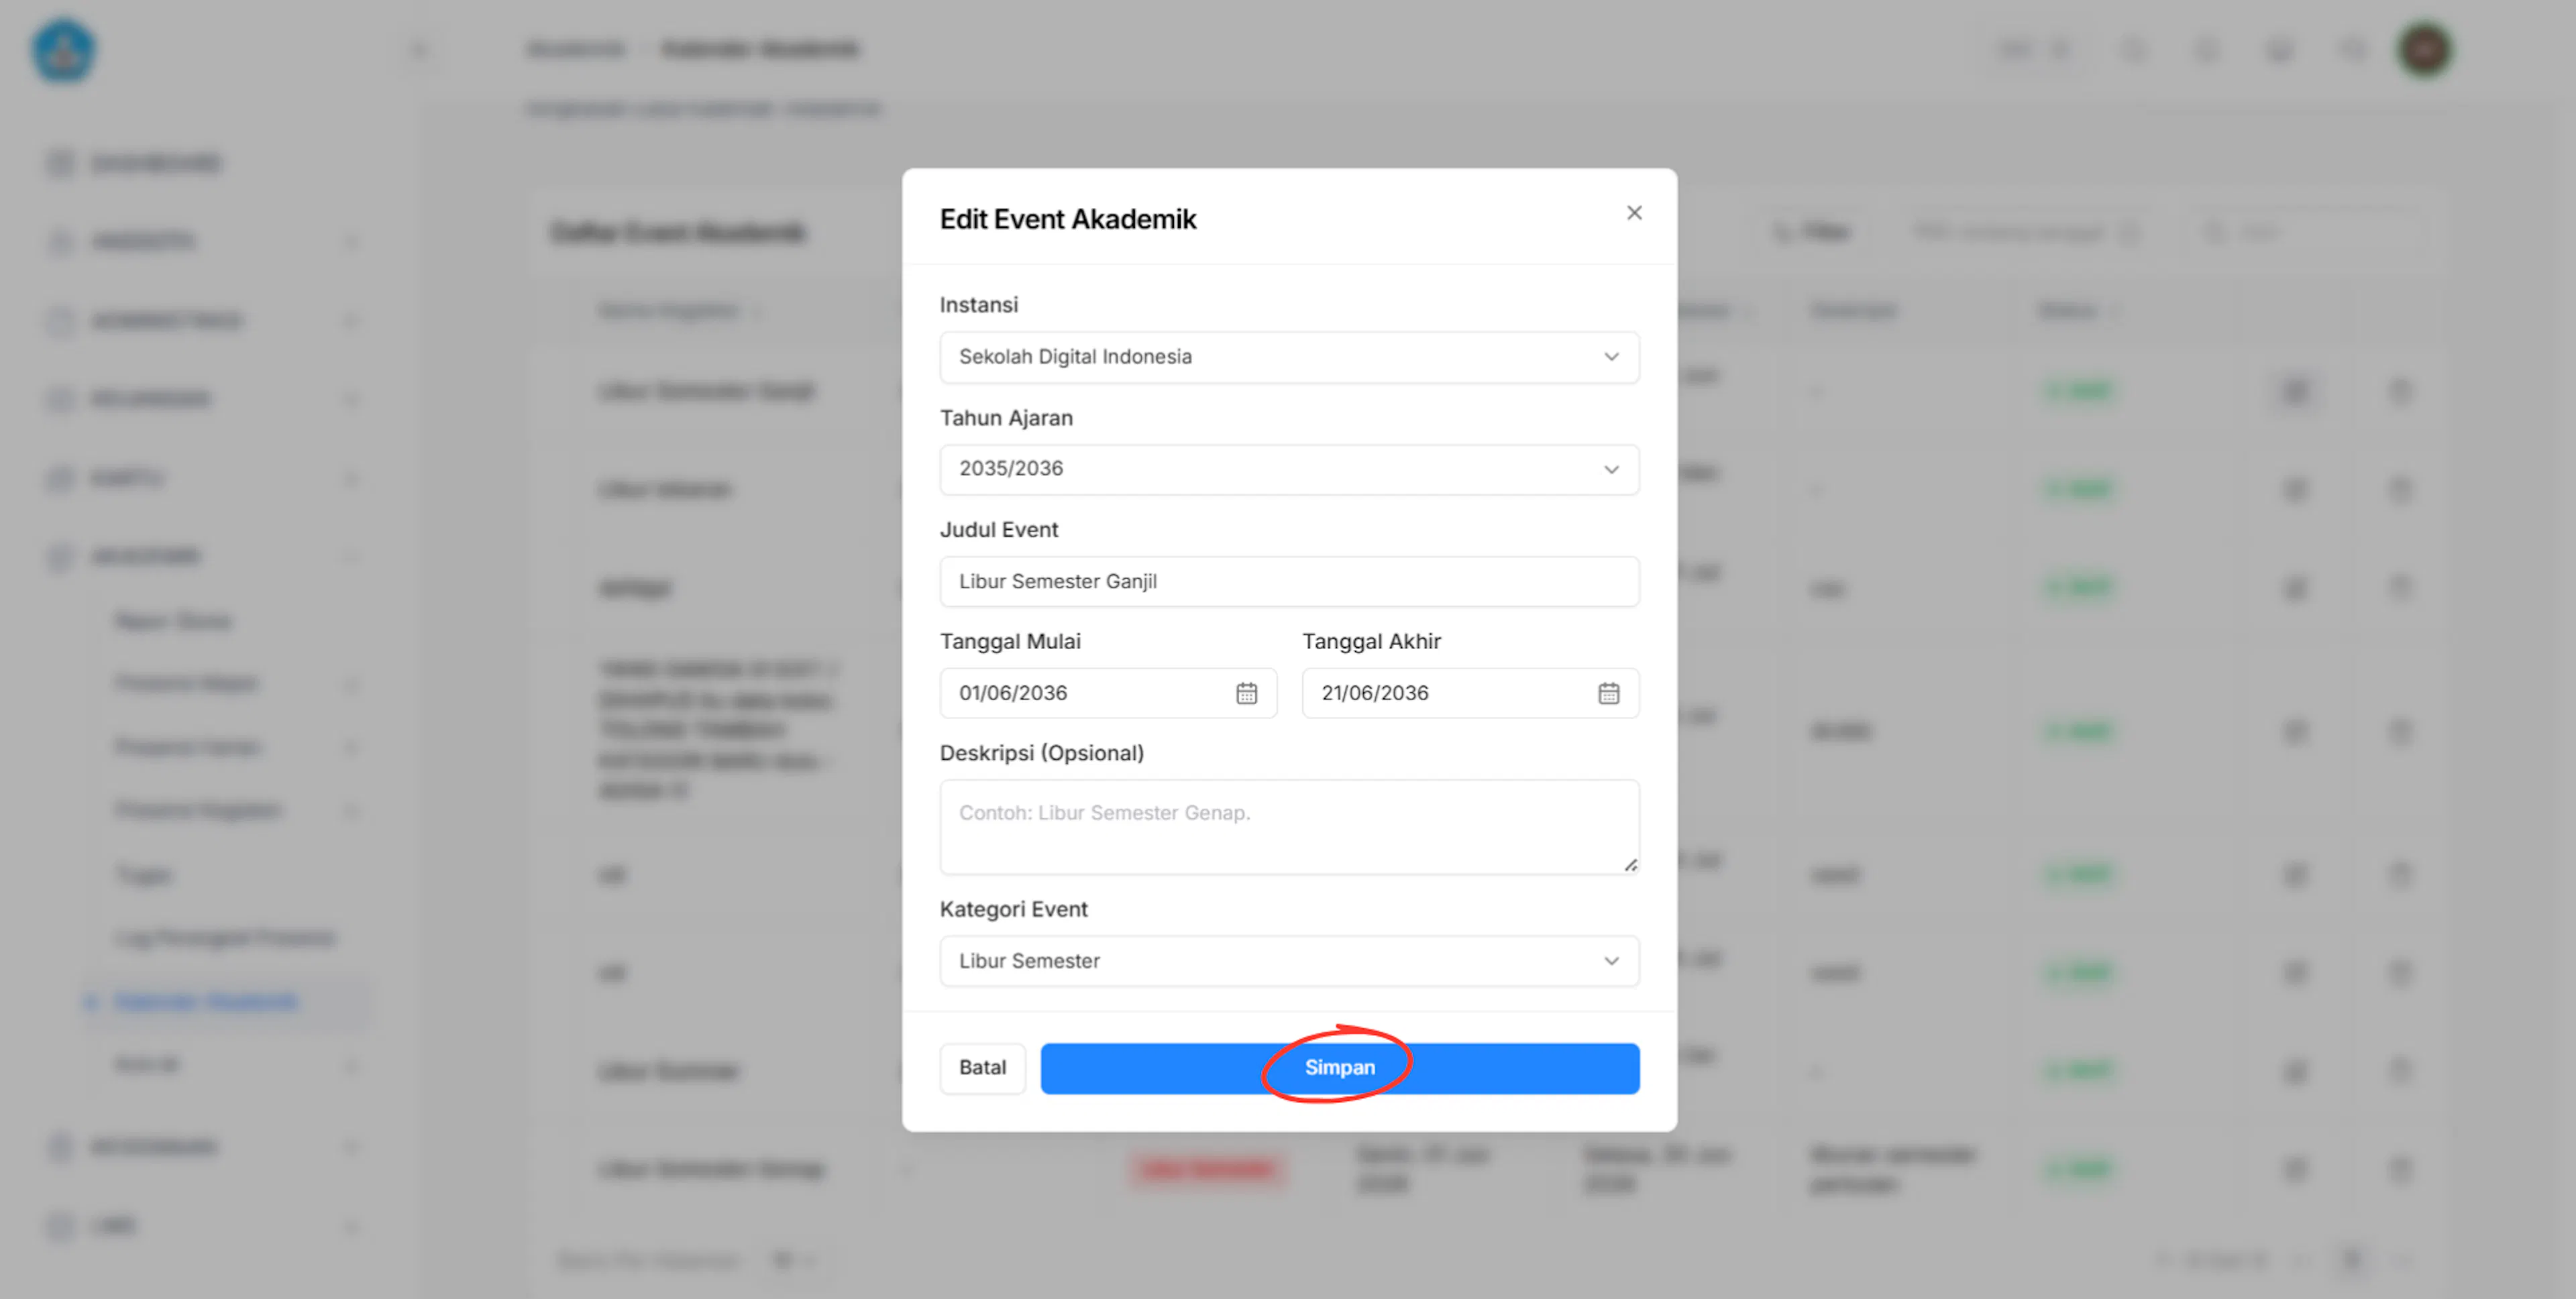Image resolution: width=2576 pixels, height=1299 pixels.
Task: Click the Simpan button
Action: click(1339, 1068)
